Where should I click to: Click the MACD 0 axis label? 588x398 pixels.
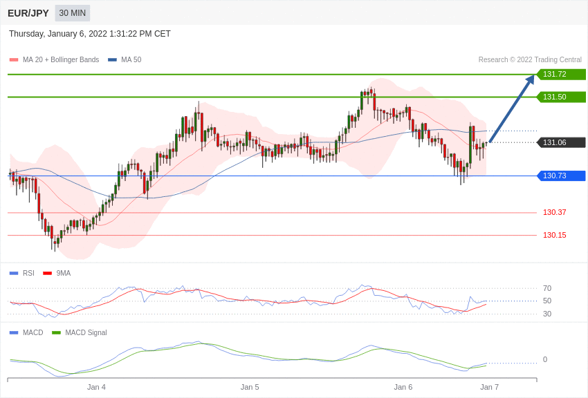click(x=545, y=359)
